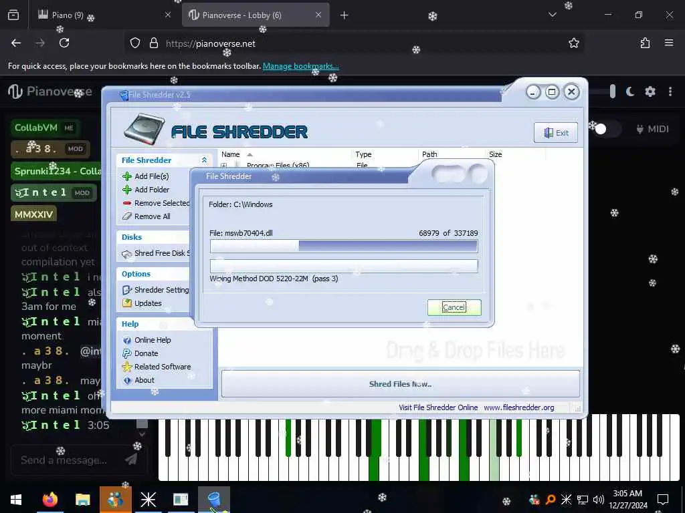The height and width of the screenshot is (513, 685).
Task: Click the site padlock icon
Action: [154, 43]
